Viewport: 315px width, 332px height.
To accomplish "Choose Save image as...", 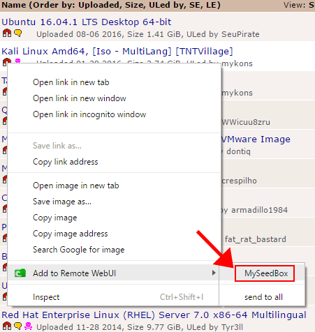I will point(62,202).
